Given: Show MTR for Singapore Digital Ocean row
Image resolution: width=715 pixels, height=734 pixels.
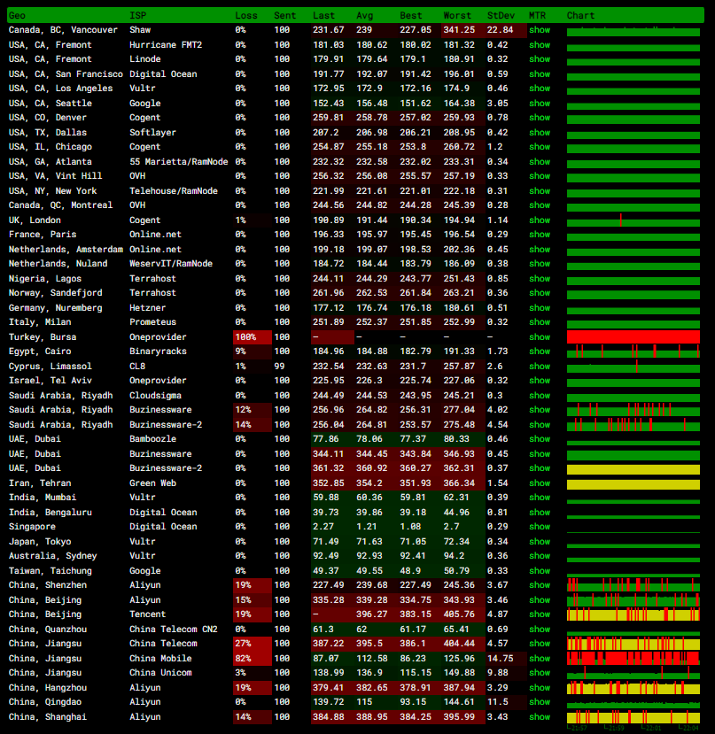Looking at the screenshot, I should click(x=540, y=527).
